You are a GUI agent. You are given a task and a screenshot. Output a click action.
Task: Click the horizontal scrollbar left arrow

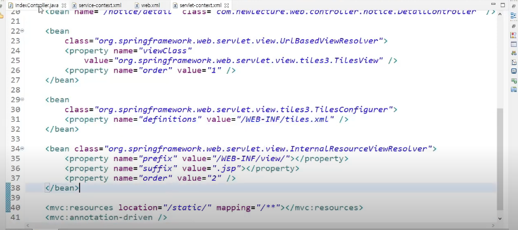(x=28, y=226)
